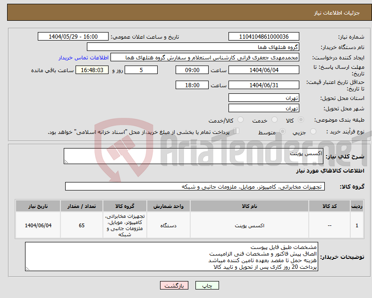
Task: Click the شماره نیاز field 1104104861000036
Action: click(263, 36)
